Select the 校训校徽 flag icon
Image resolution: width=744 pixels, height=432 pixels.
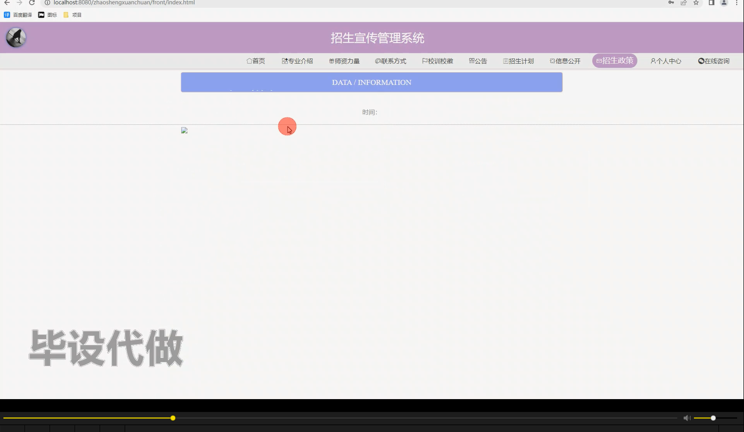(424, 61)
